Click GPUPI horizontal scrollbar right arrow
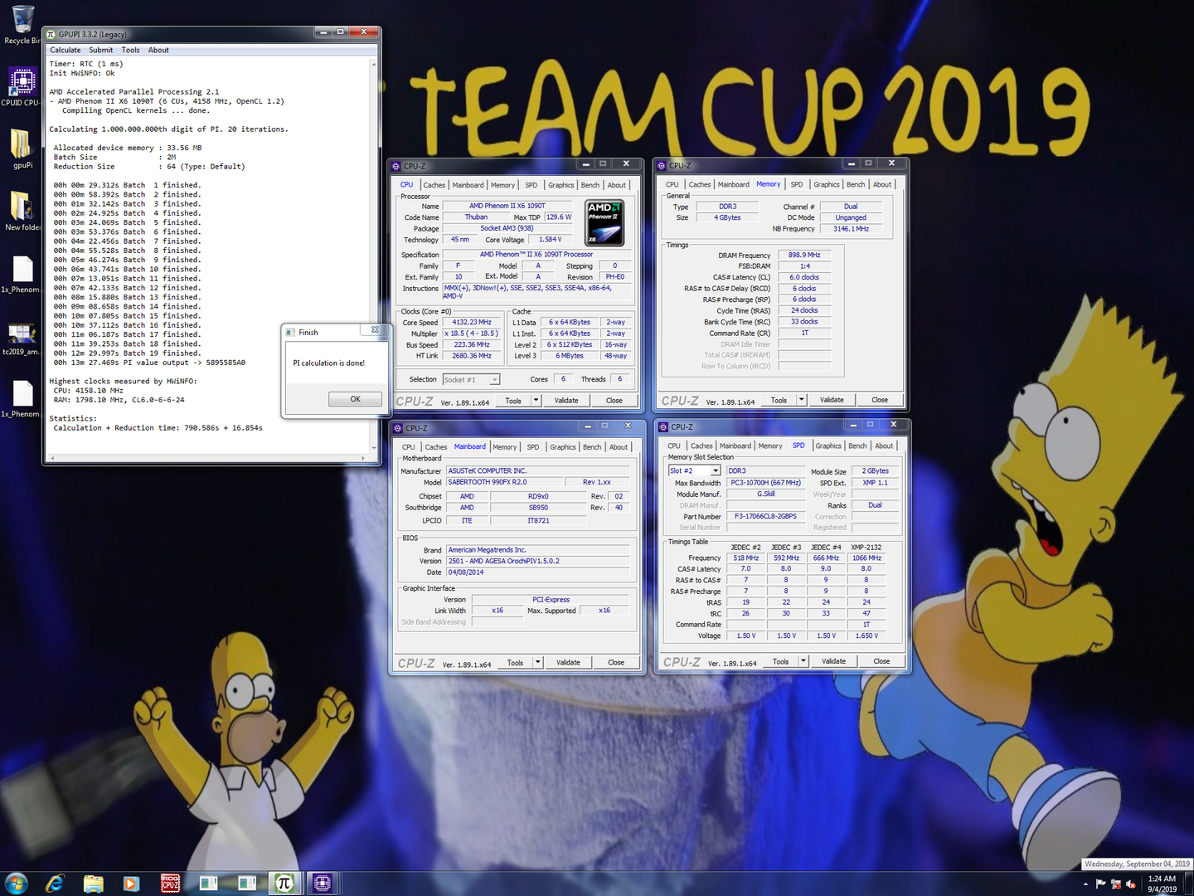The width and height of the screenshot is (1194, 896). pos(363,458)
